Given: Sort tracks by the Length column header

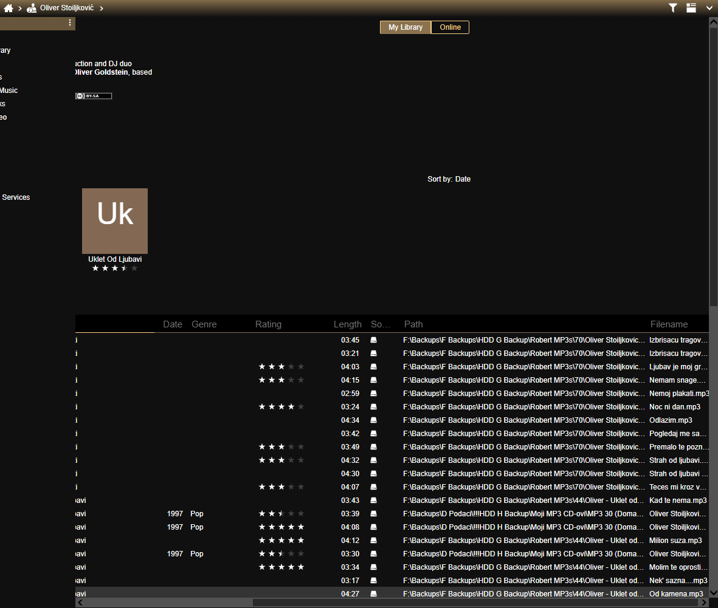Looking at the screenshot, I should pos(347,324).
